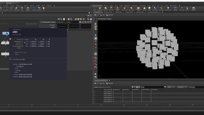Select the Camera shelf tool
Image resolution: width=204 pixels, height=115 pixels.
95,9
